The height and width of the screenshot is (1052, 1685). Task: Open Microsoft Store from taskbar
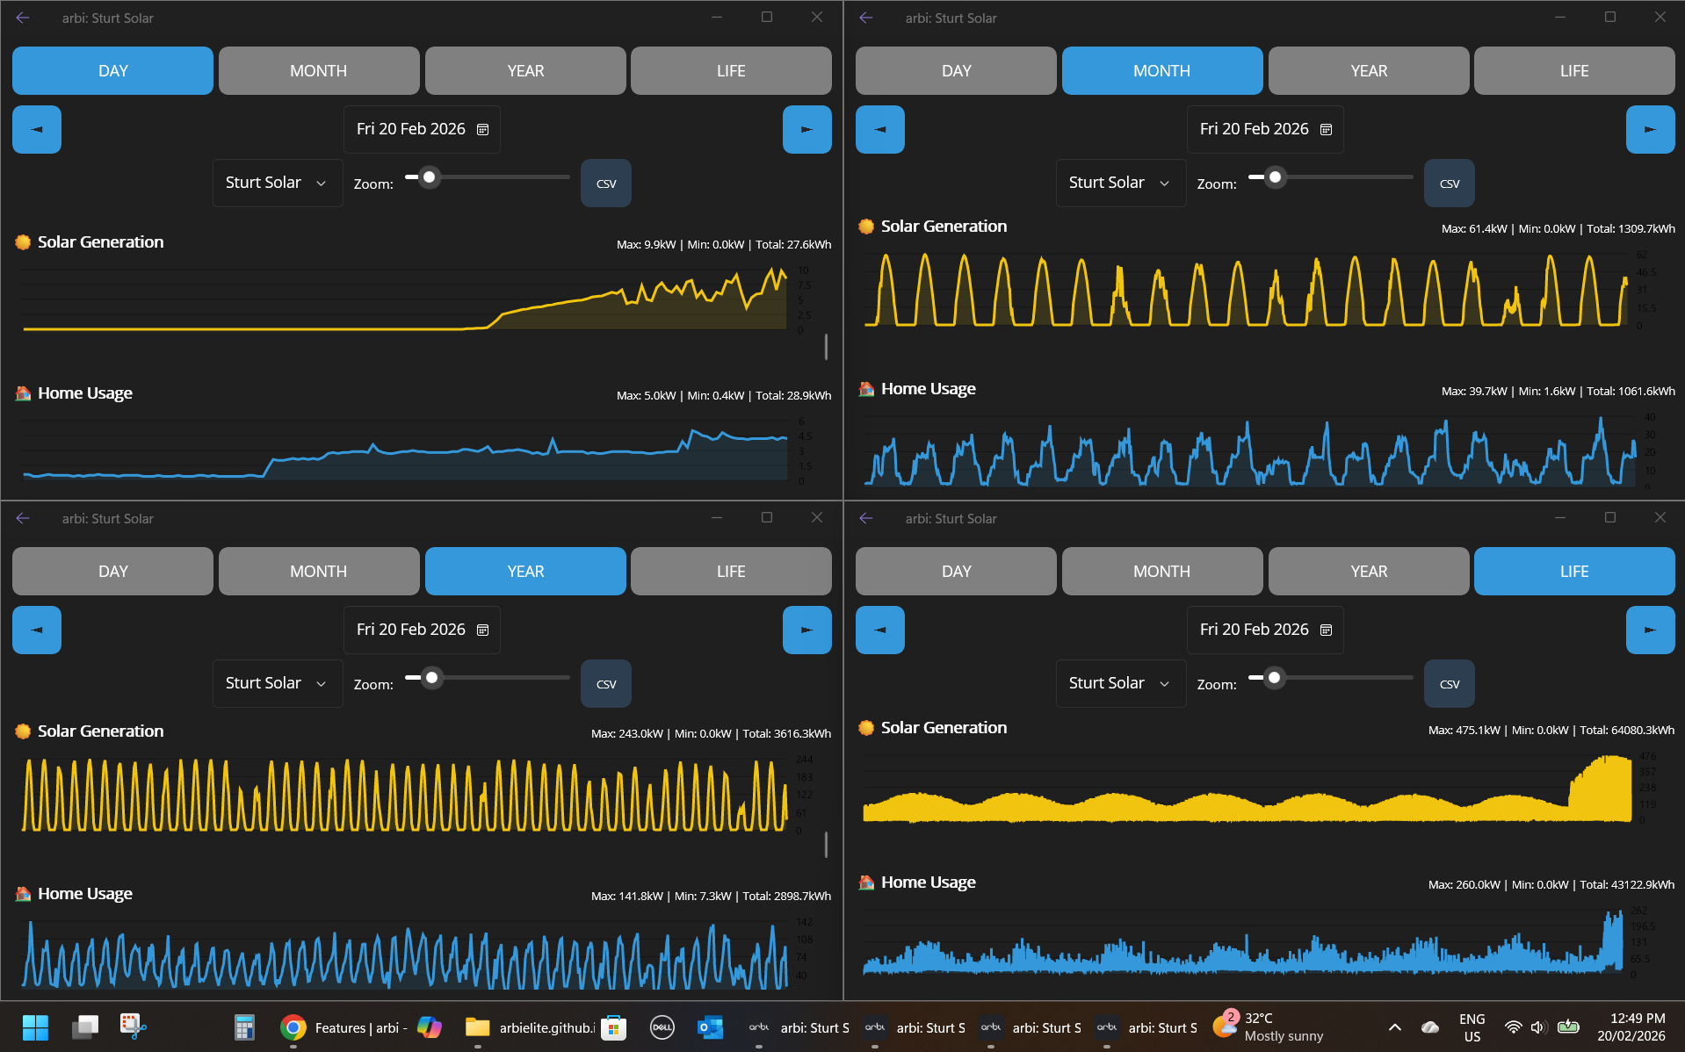[x=613, y=1027]
